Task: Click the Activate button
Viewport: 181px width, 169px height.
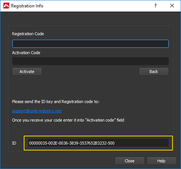Action: [27, 72]
